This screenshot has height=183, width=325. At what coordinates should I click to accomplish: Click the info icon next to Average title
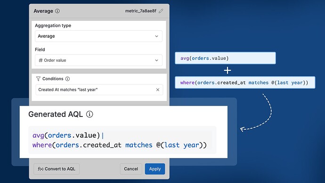pos(57,11)
